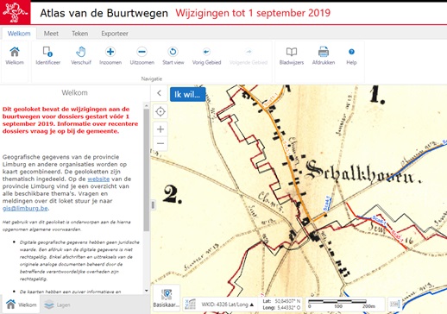Click the 'Wijzigingen tot 1 september 2019' heading

(253, 13)
